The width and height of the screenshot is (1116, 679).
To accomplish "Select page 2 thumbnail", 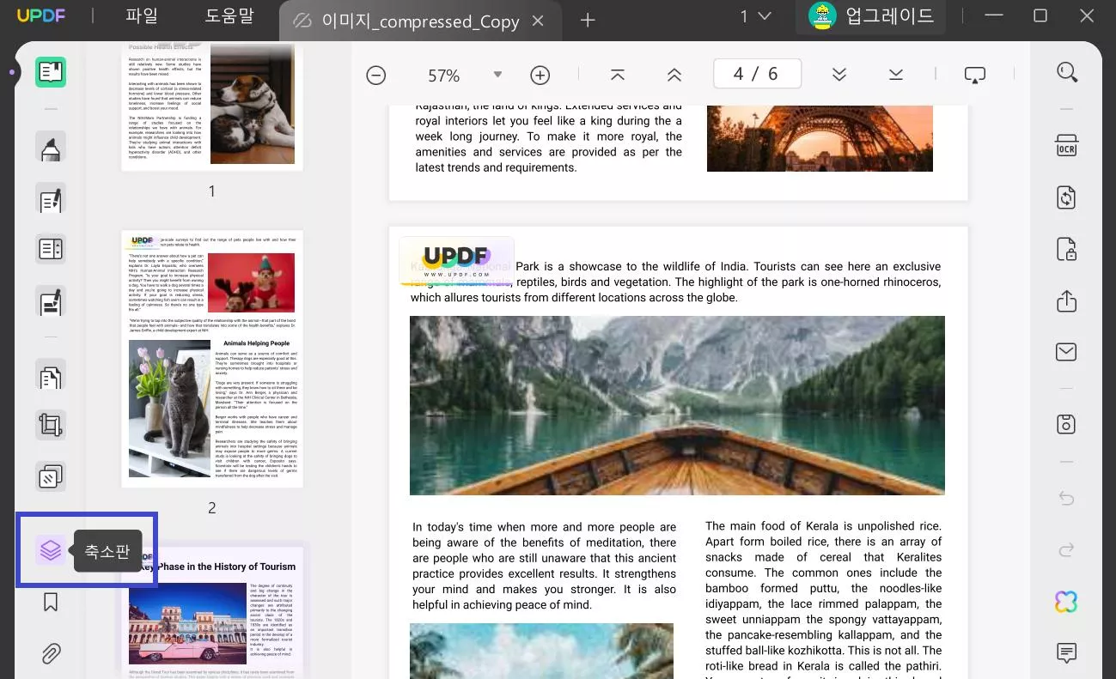I will coord(212,359).
